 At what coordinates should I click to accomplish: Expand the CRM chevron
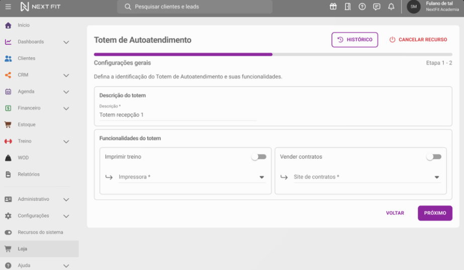coord(66,75)
